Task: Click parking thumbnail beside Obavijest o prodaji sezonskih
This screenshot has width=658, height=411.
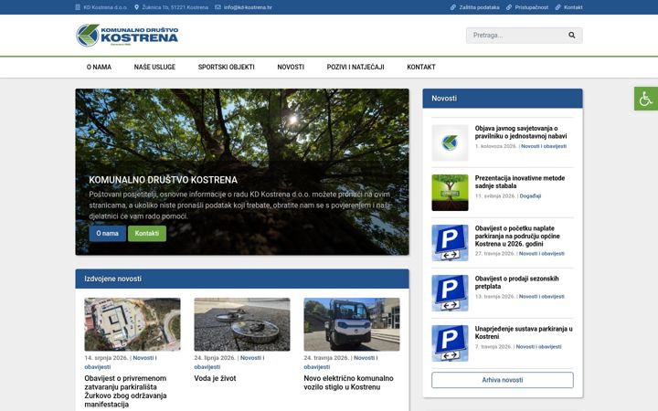Action: (x=450, y=293)
